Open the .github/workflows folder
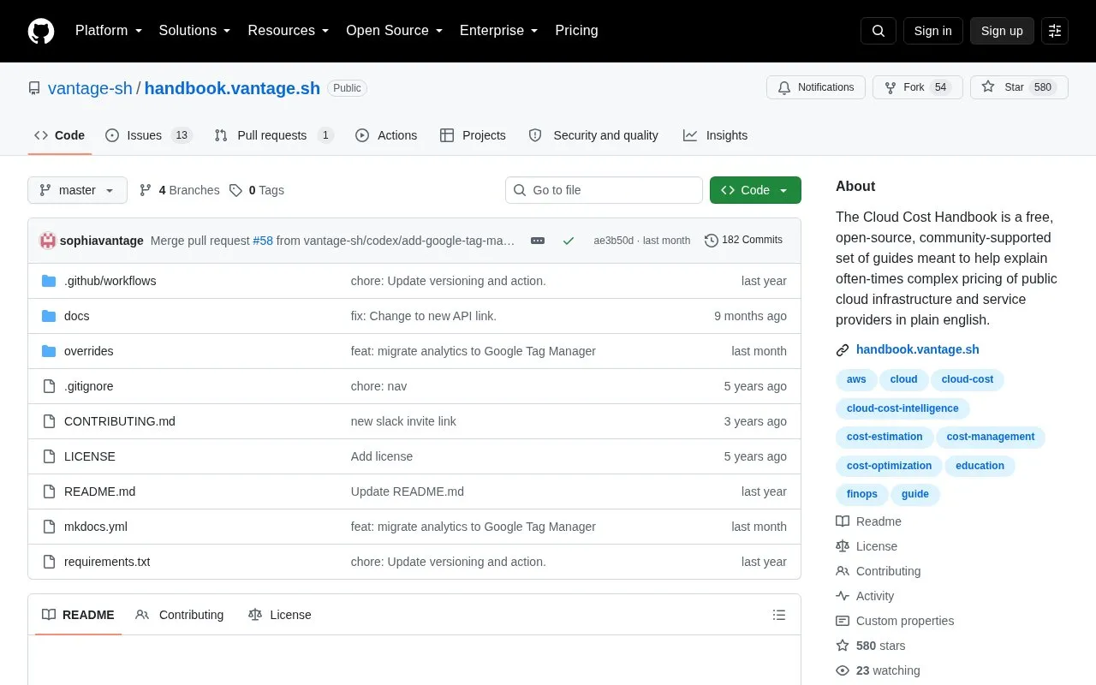Viewport: 1096px width, 685px height. click(x=110, y=281)
